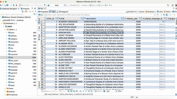The height and width of the screenshot is (99, 177).
Task: Select the film_actor table in navigator
Action: click(x=14, y=61)
